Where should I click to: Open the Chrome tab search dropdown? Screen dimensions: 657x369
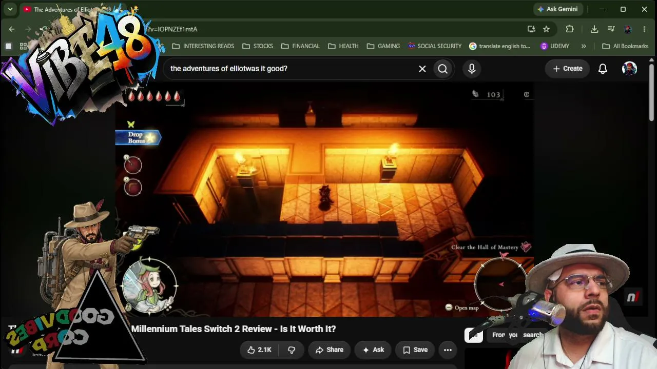click(x=10, y=9)
